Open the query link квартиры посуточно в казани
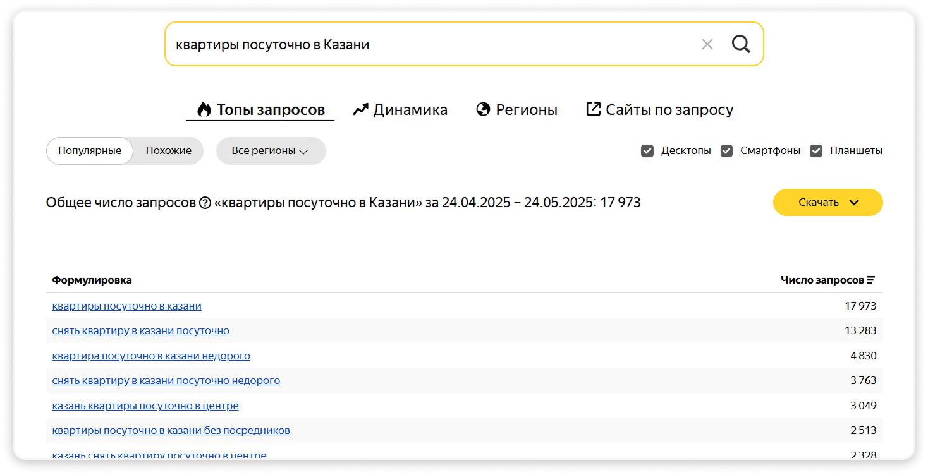Viewport: 928px width, 475px height. pos(126,305)
